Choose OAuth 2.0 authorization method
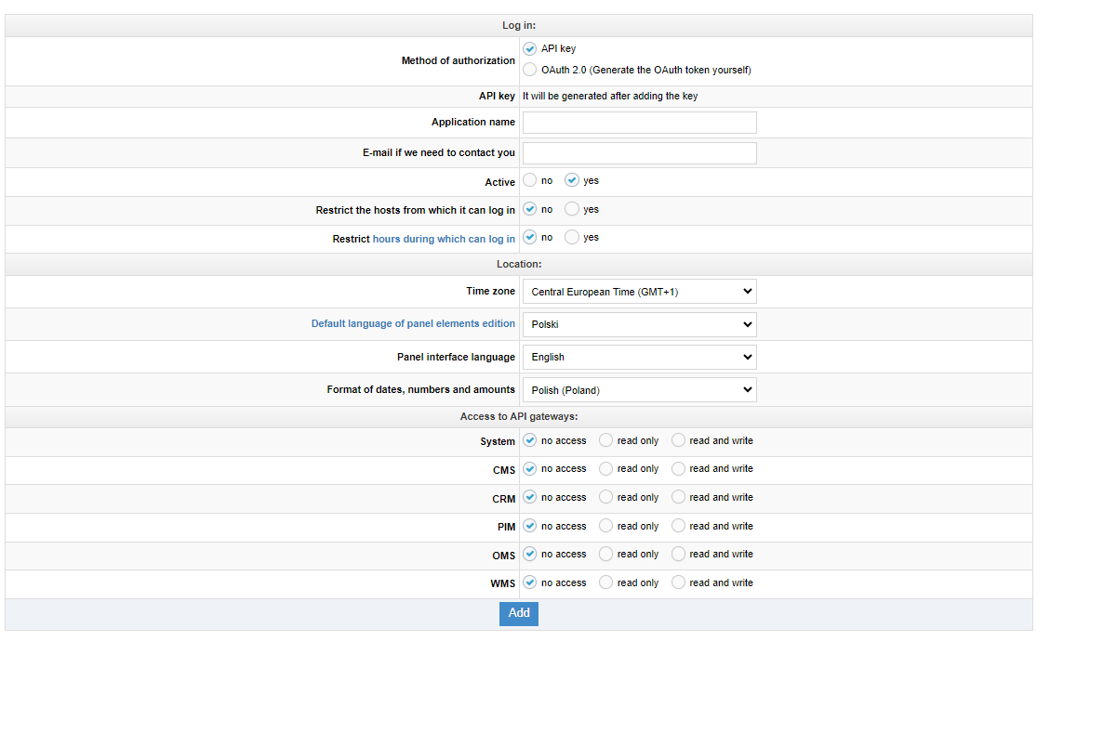The image size is (1117, 746). (x=530, y=70)
